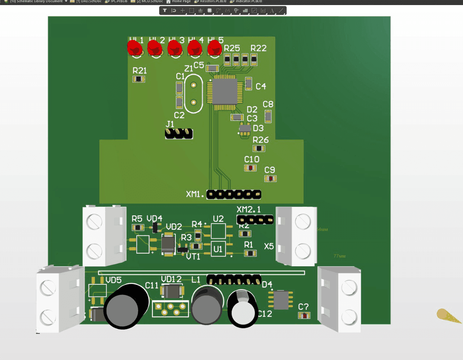Viewport: 463px width, 360px height.
Task: Activate the place text string tool
Action: [x=272, y=10]
